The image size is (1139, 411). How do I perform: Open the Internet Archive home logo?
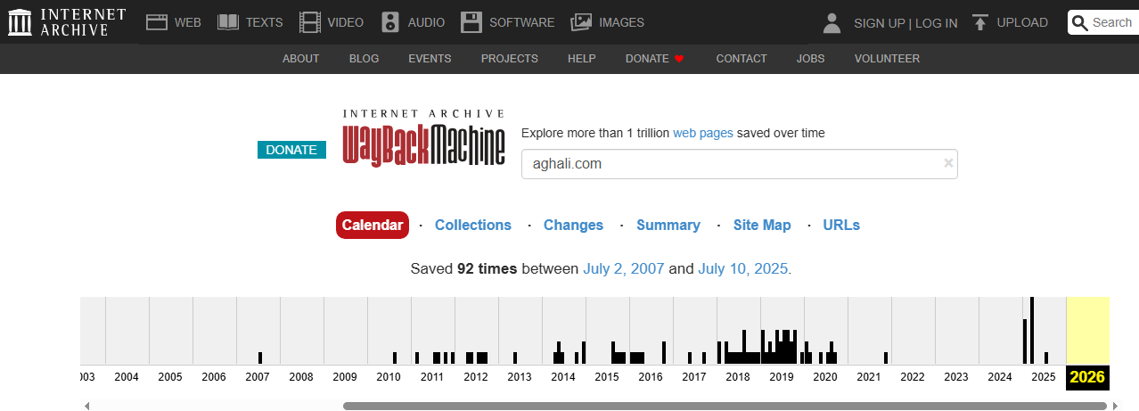(67, 22)
